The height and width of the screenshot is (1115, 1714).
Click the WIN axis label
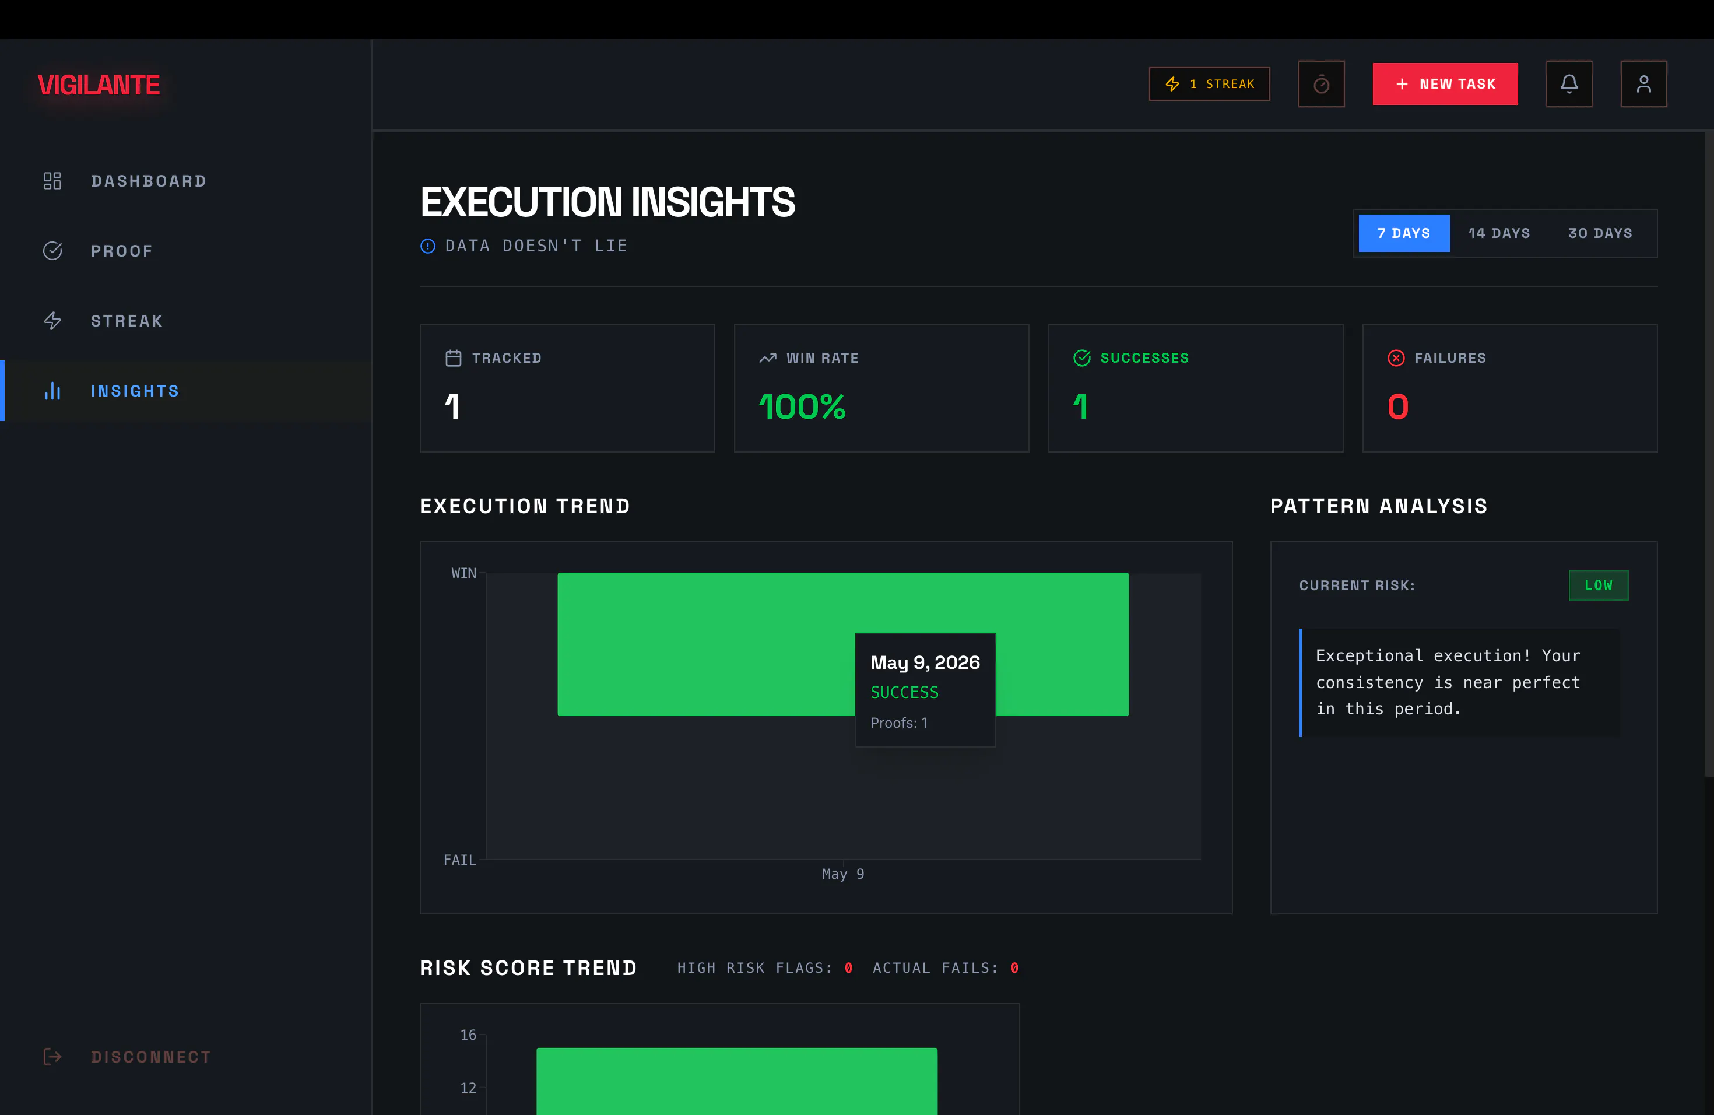(x=464, y=573)
